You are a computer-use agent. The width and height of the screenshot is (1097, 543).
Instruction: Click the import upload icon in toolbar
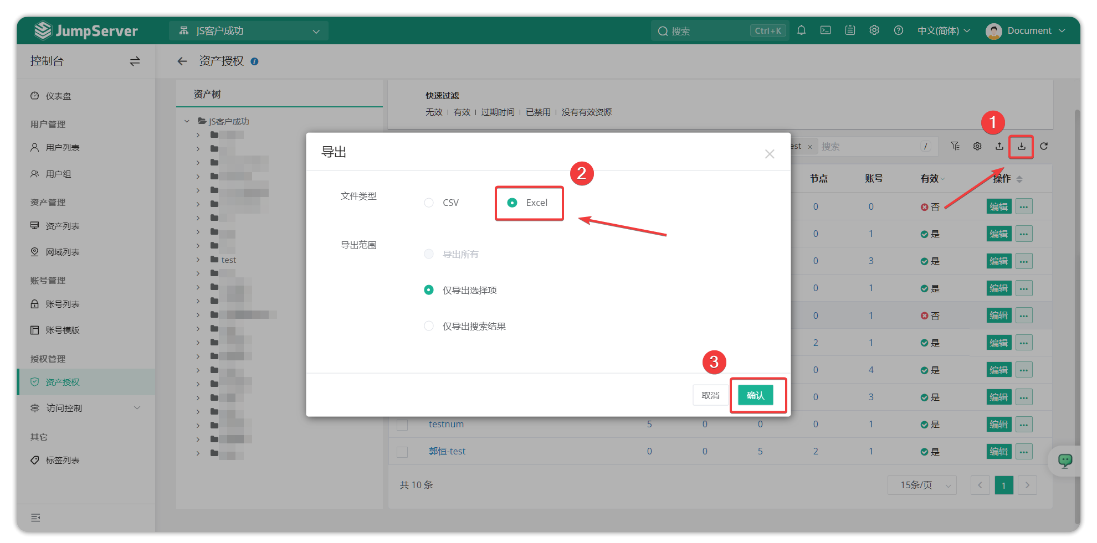pos(999,147)
